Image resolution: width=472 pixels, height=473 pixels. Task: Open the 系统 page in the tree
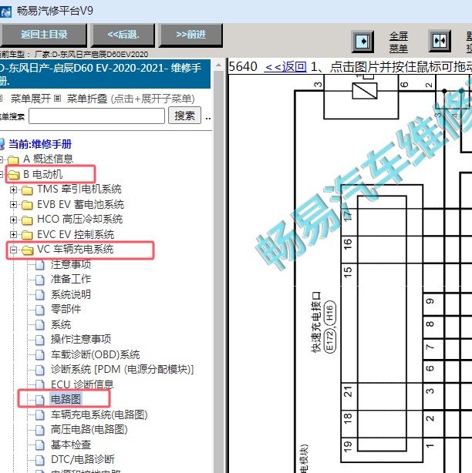tap(61, 324)
